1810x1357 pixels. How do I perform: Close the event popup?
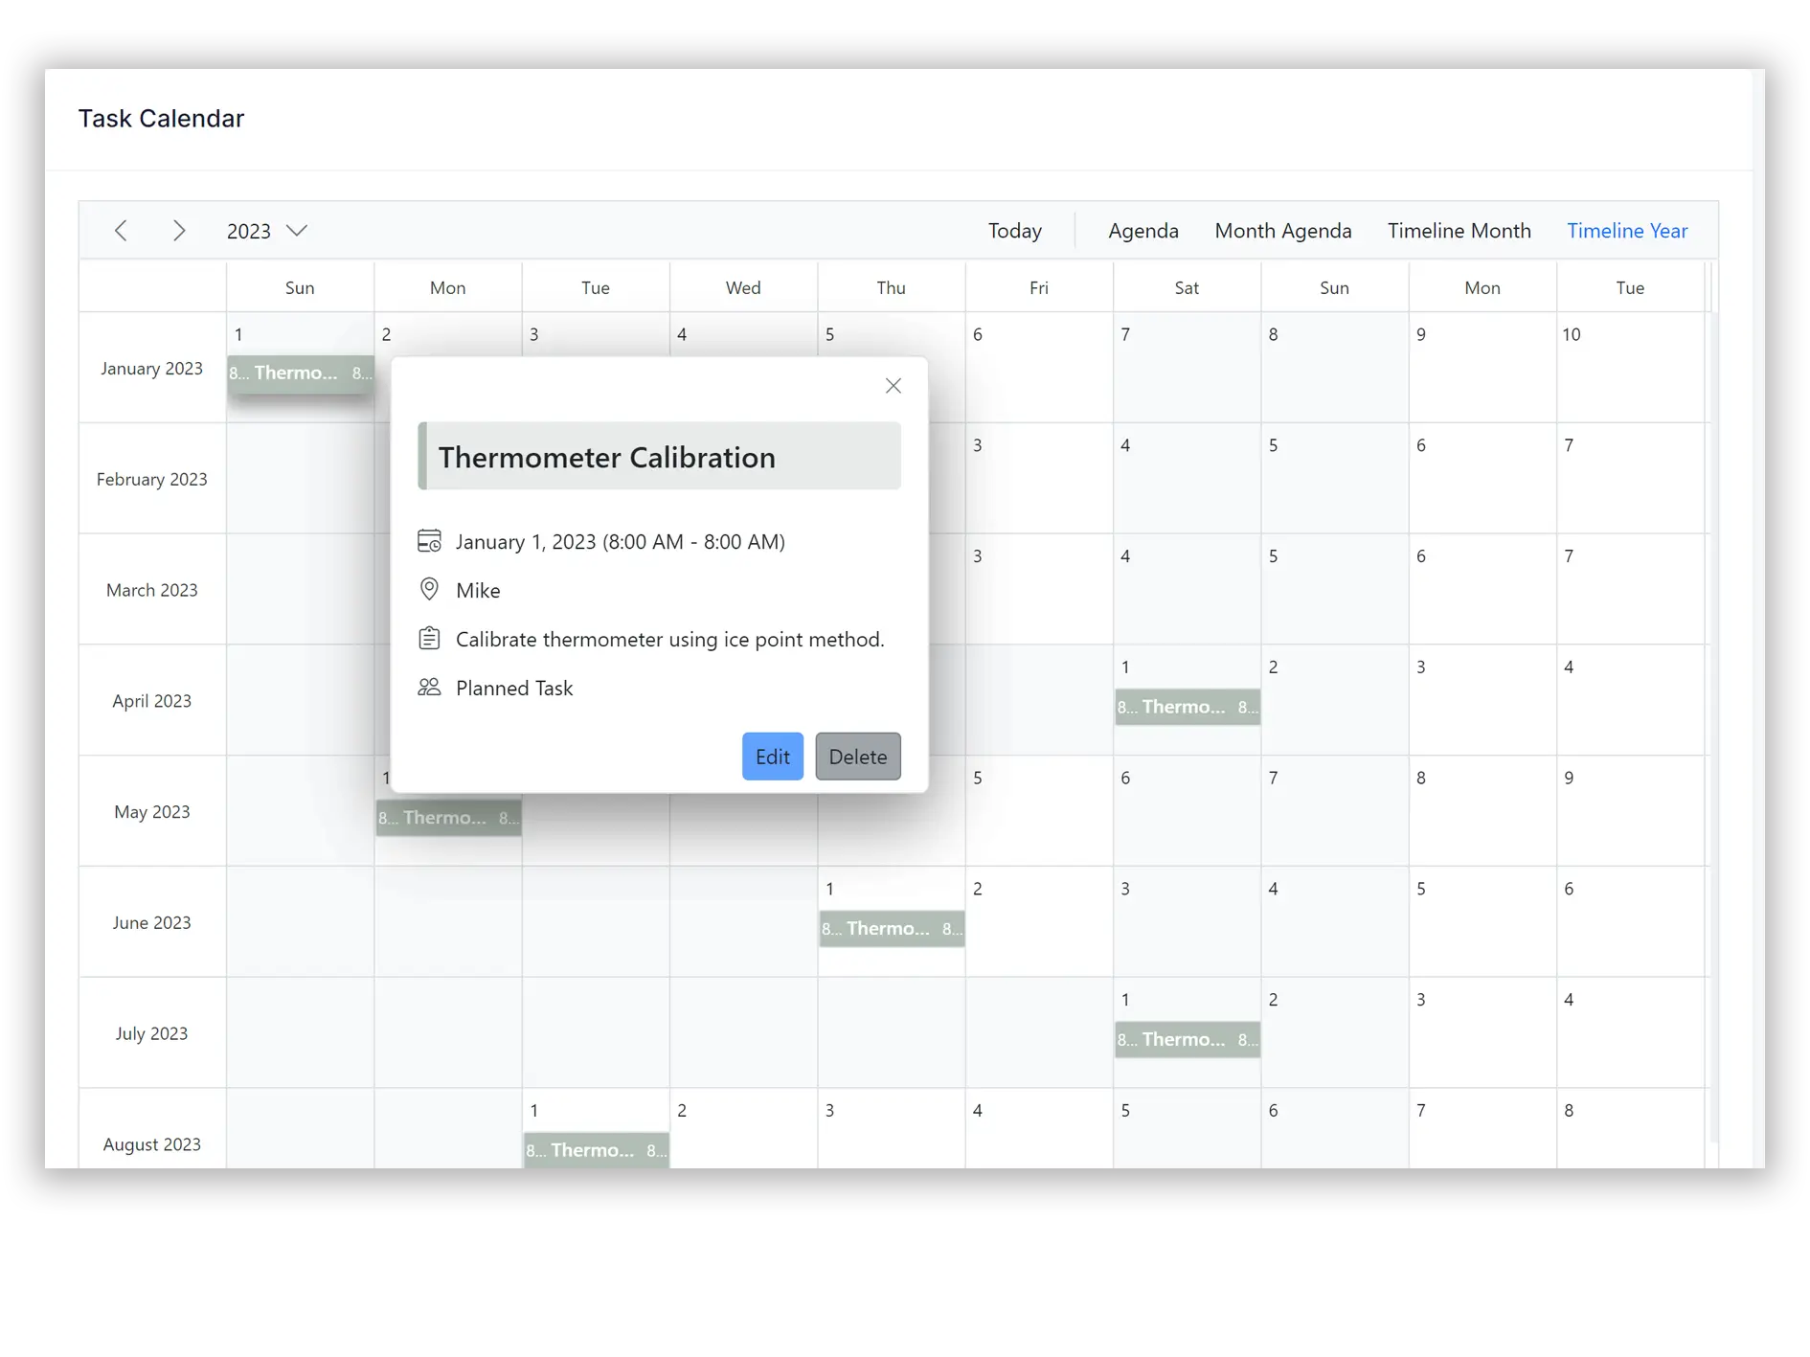point(894,386)
